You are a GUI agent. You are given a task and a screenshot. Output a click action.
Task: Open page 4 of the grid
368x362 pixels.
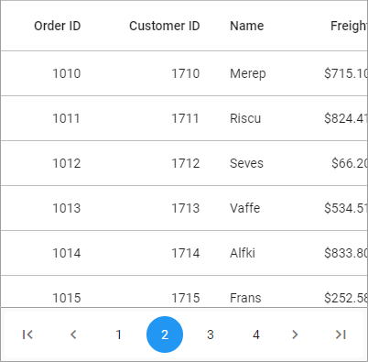(256, 335)
